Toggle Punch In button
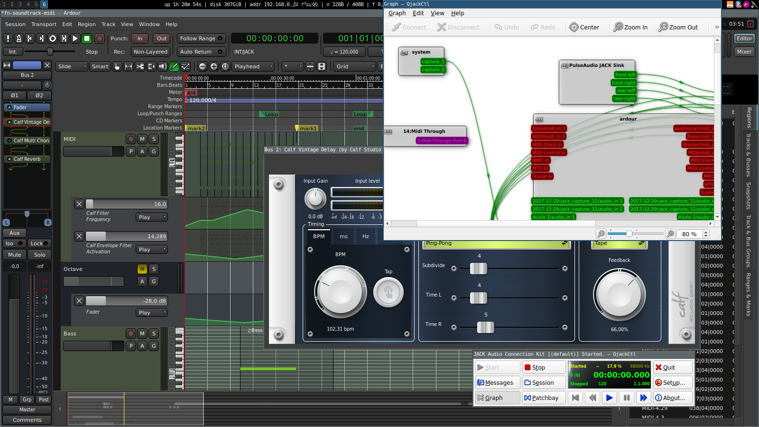 pyautogui.click(x=139, y=38)
